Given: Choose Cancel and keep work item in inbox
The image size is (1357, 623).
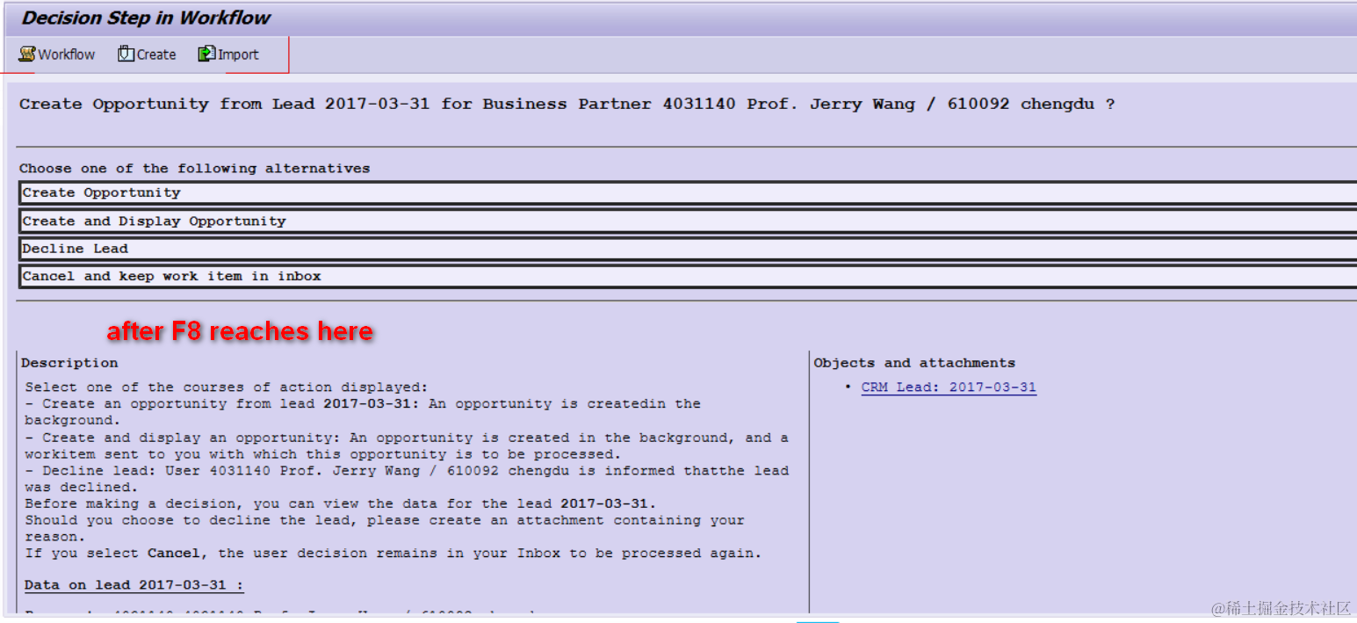Looking at the screenshot, I should (x=688, y=276).
